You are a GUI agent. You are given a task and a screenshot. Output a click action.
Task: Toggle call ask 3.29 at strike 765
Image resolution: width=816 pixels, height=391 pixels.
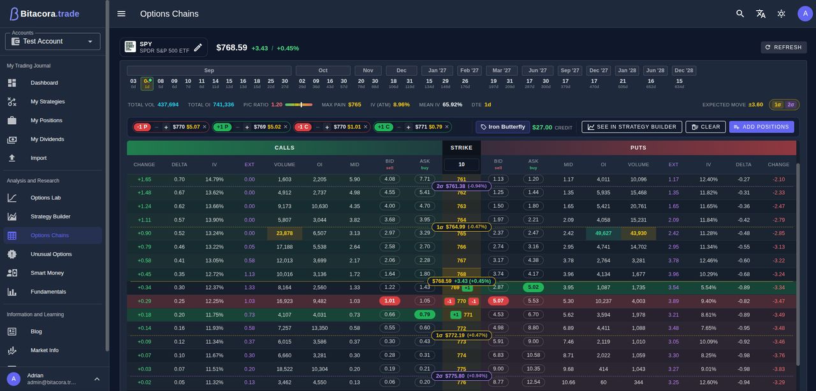(x=425, y=233)
